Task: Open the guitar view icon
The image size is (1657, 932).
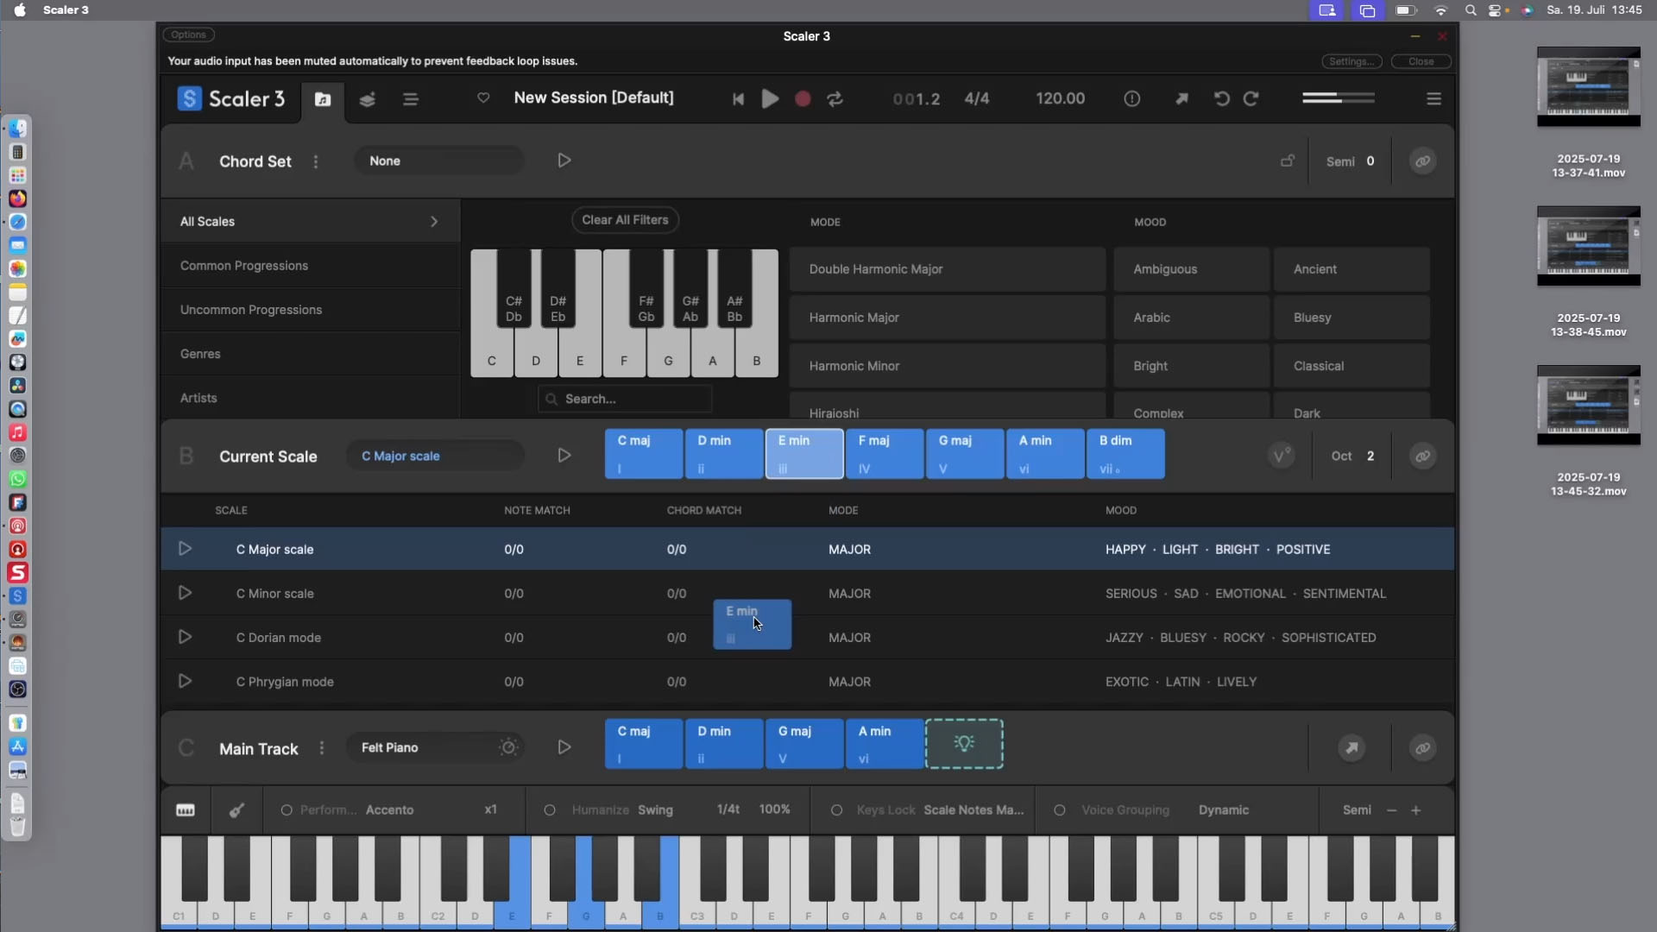Action: click(x=236, y=810)
